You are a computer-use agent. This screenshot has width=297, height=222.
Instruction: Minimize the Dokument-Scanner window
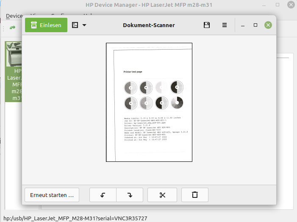coord(243,25)
